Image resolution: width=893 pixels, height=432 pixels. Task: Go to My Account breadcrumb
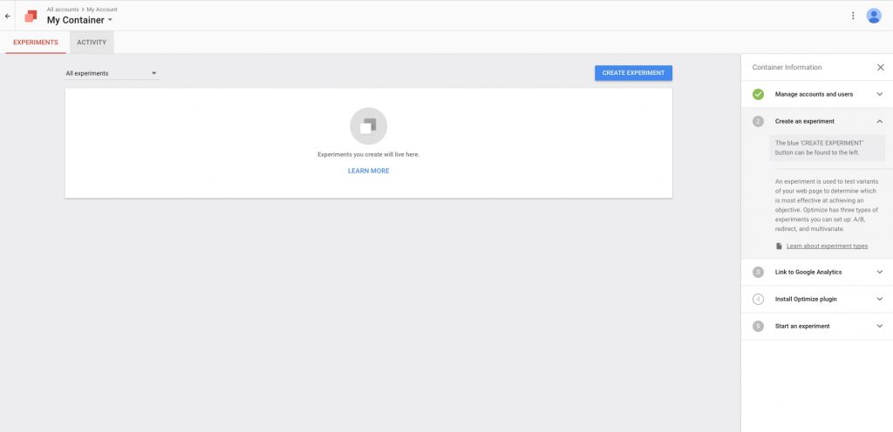point(102,10)
